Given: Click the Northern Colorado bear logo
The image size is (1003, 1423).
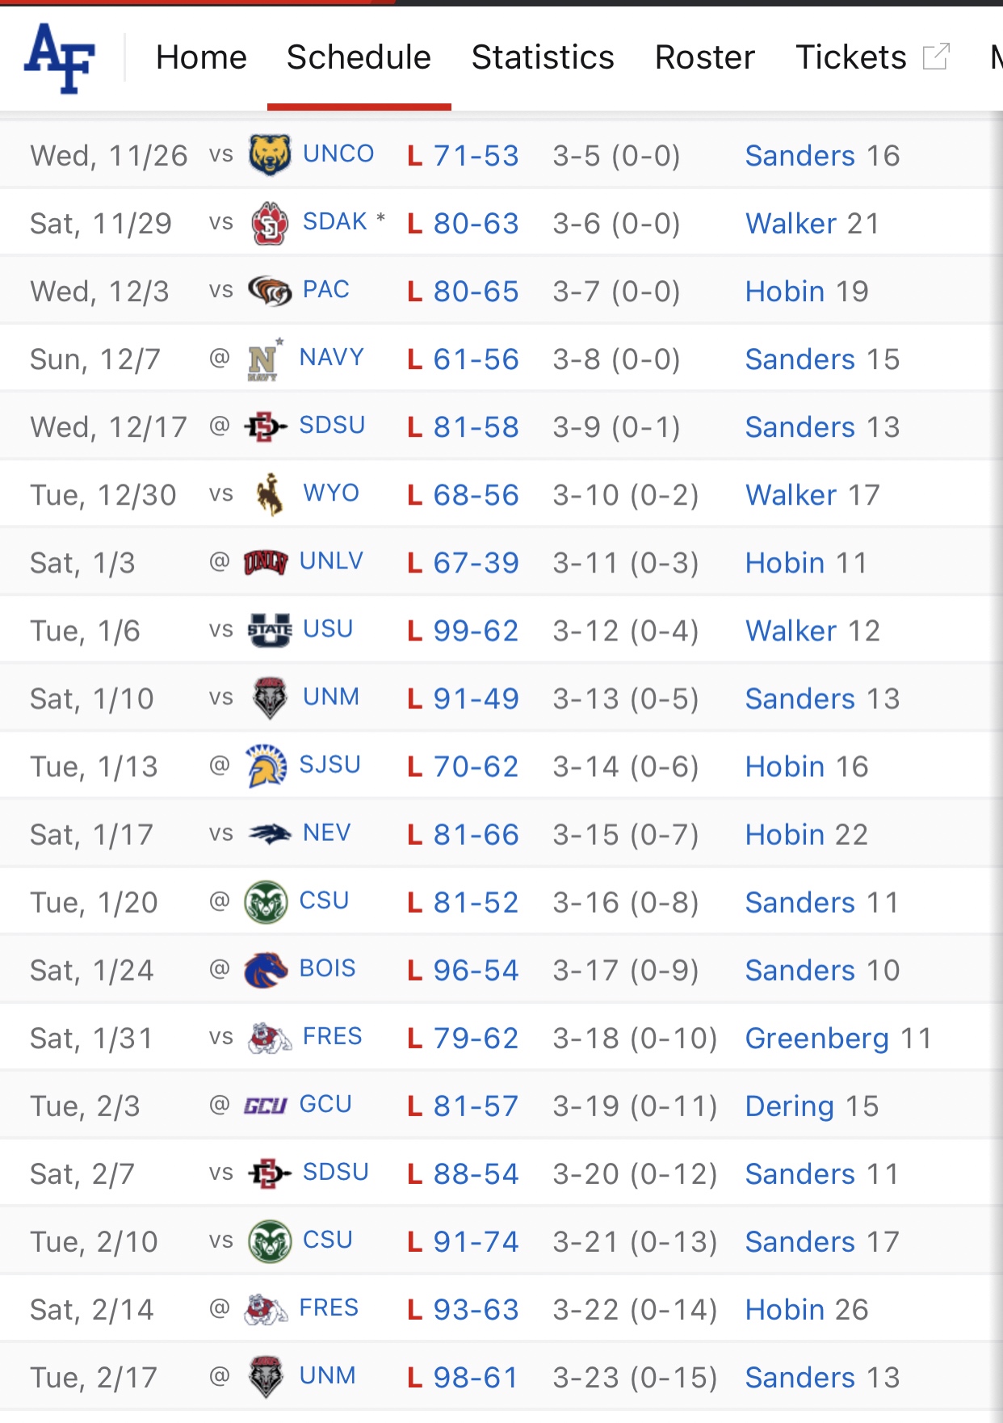Looking at the screenshot, I should [x=269, y=155].
